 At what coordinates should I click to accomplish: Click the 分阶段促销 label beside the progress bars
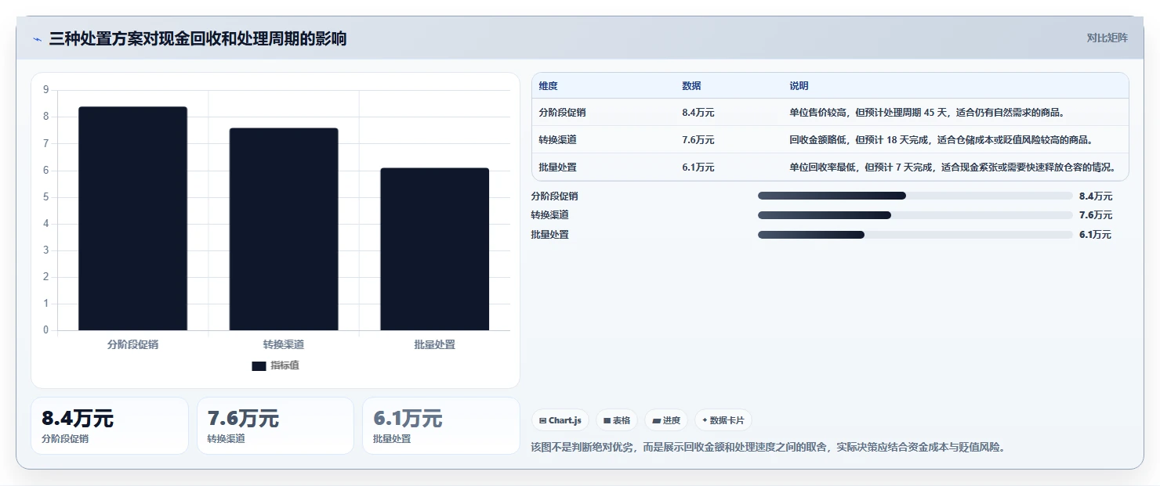click(554, 196)
